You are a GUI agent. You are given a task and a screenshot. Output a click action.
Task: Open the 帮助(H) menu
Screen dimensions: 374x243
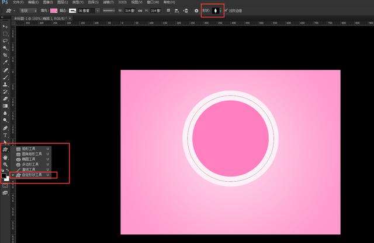169,2
